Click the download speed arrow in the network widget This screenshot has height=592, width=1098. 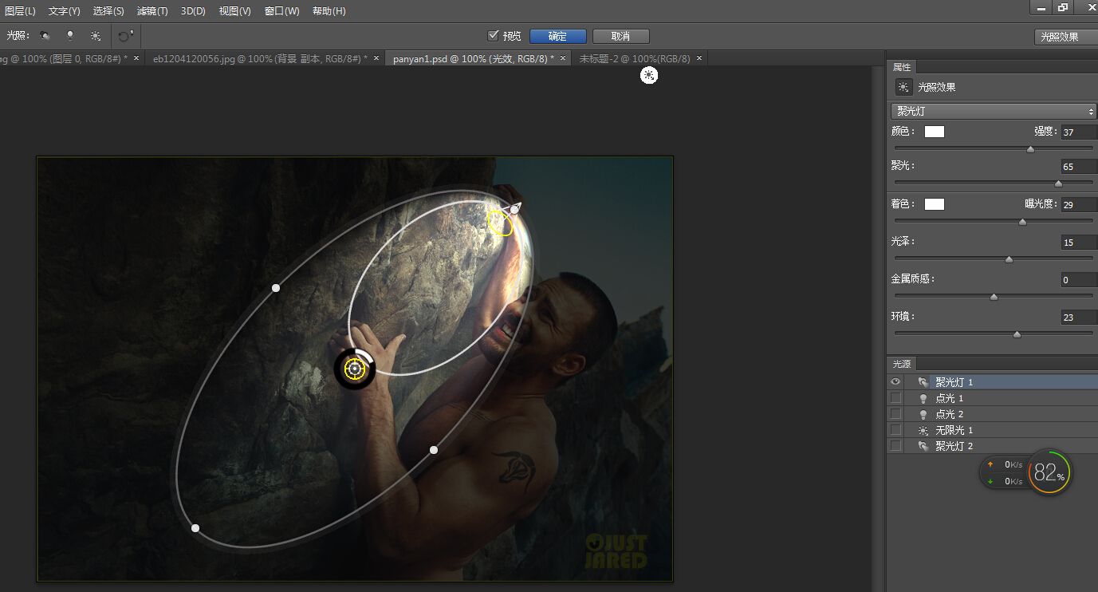coord(990,481)
